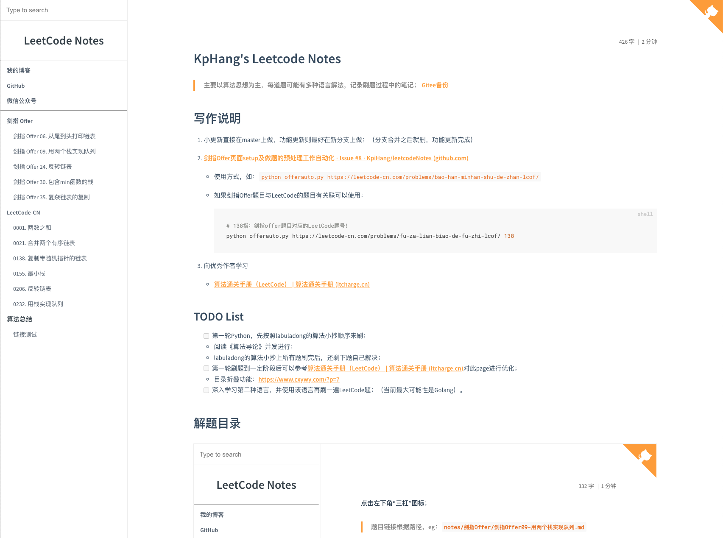Collapse the 剑指 Offer section
The image size is (723, 538).
(x=20, y=121)
